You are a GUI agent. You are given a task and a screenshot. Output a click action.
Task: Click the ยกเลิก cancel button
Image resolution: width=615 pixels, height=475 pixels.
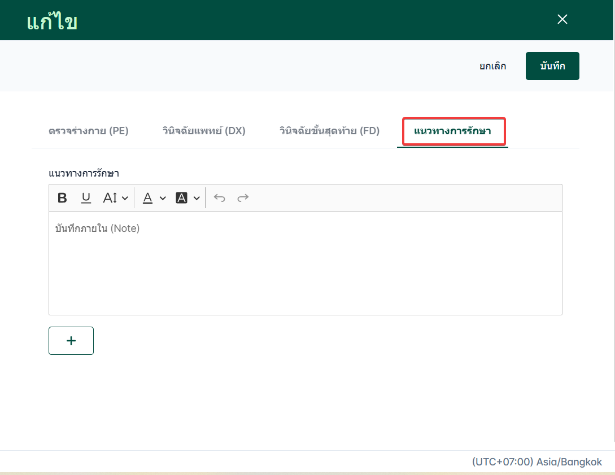click(492, 66)
